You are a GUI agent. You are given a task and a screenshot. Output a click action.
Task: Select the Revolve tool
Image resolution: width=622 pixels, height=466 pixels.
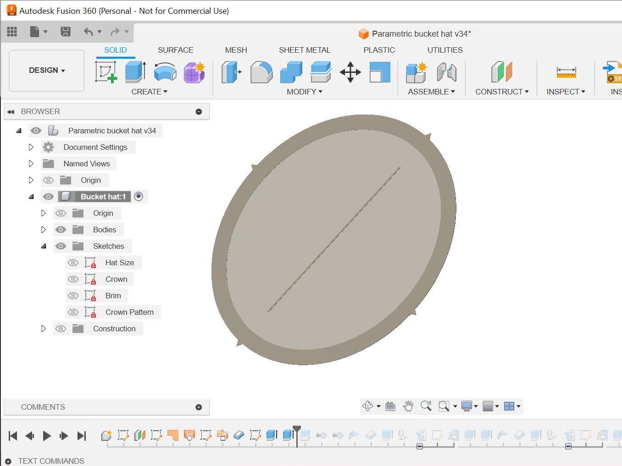coord(165,72)
